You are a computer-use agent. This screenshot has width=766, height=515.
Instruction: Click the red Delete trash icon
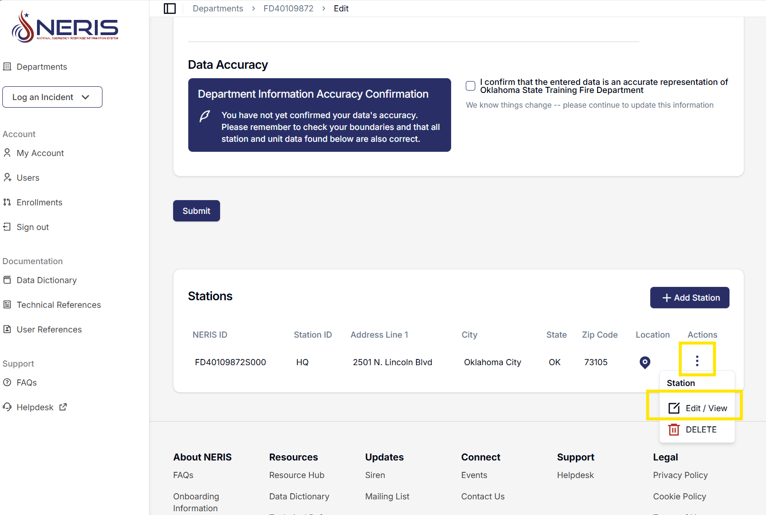pos(674,430)
